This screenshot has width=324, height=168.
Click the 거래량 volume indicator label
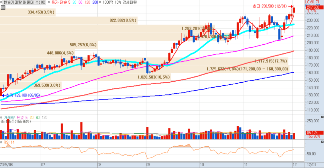[9, 118]
